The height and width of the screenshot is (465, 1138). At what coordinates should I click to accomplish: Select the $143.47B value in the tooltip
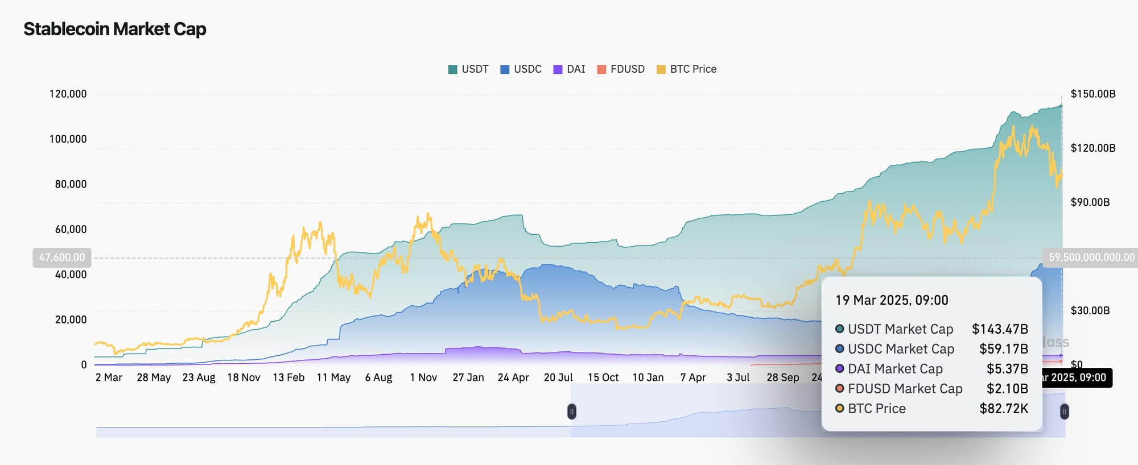[1000, 329]
